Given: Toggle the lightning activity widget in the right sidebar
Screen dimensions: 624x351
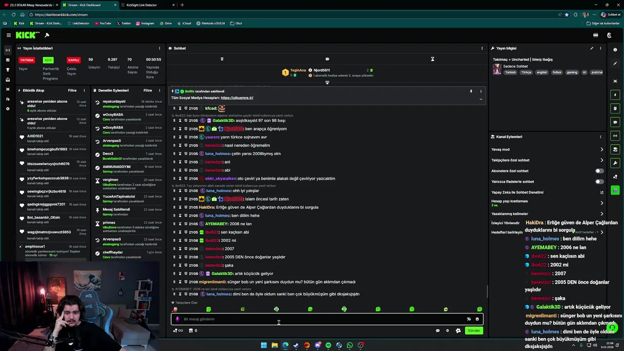Looking at the screenshot, I should click(x=615, y=95).
